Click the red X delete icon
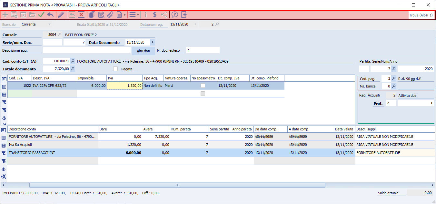The image size is (436, 204). click(x=81, y=15)
